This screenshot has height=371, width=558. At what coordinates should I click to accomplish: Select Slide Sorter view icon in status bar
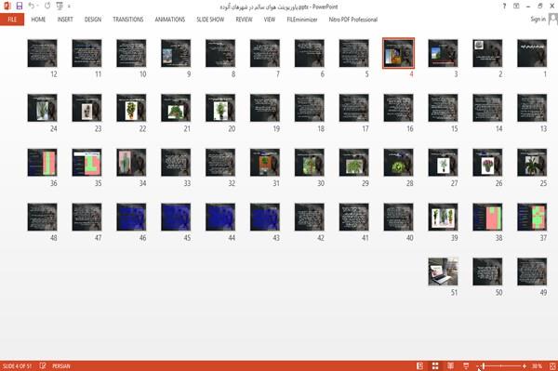(x=435, y=365)
